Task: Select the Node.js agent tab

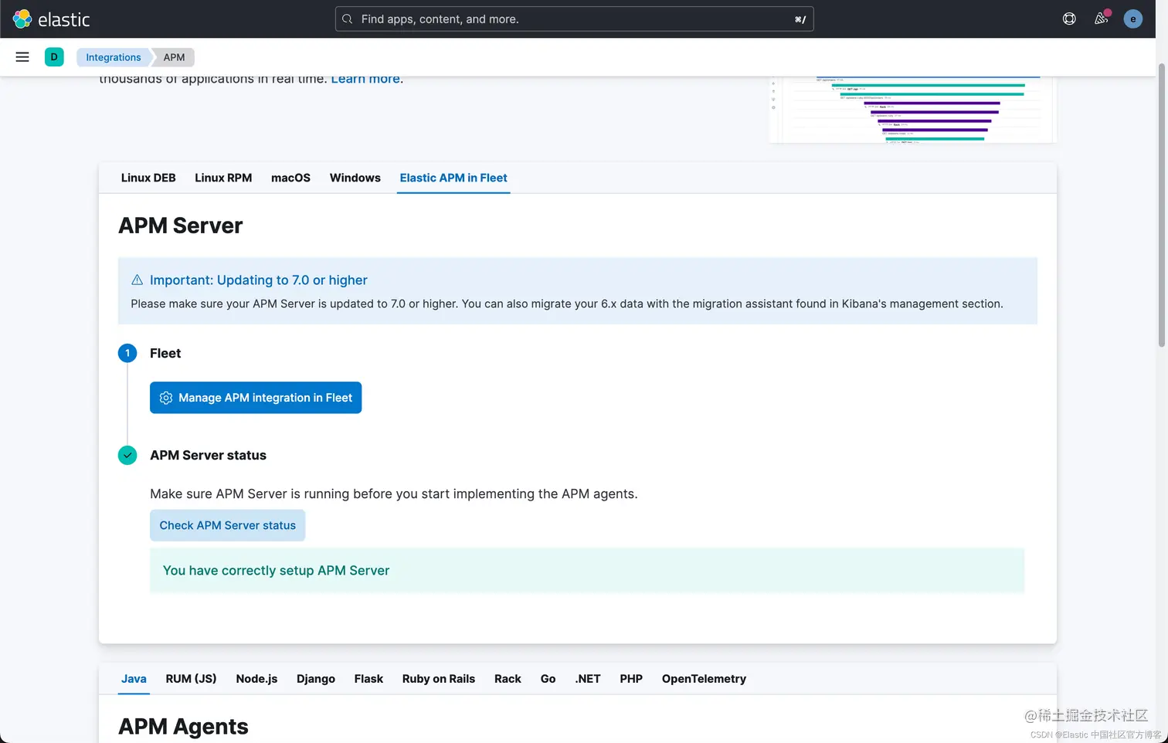Action: pyautogui.click(x=256, y=679)
